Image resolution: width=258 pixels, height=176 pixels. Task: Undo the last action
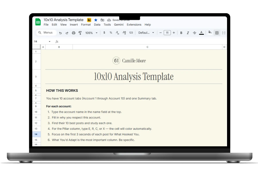pos(60,33)
